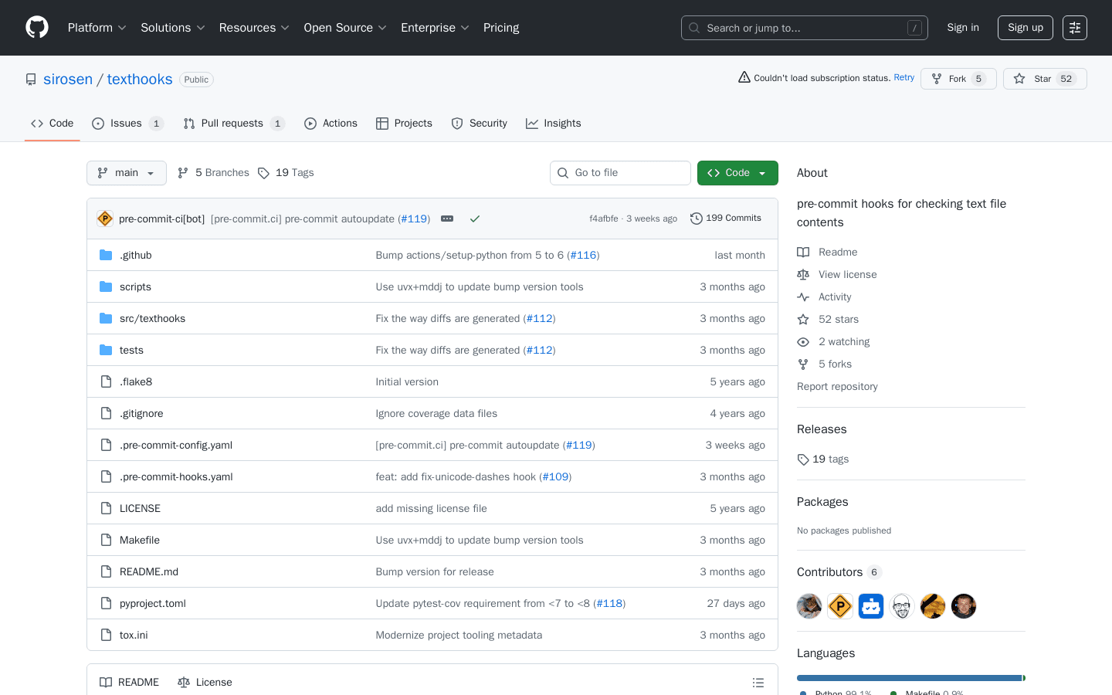Screen dimensions: 1112x695
Task: Click the scale icon beside View license
Action: [x=803, y=274]
